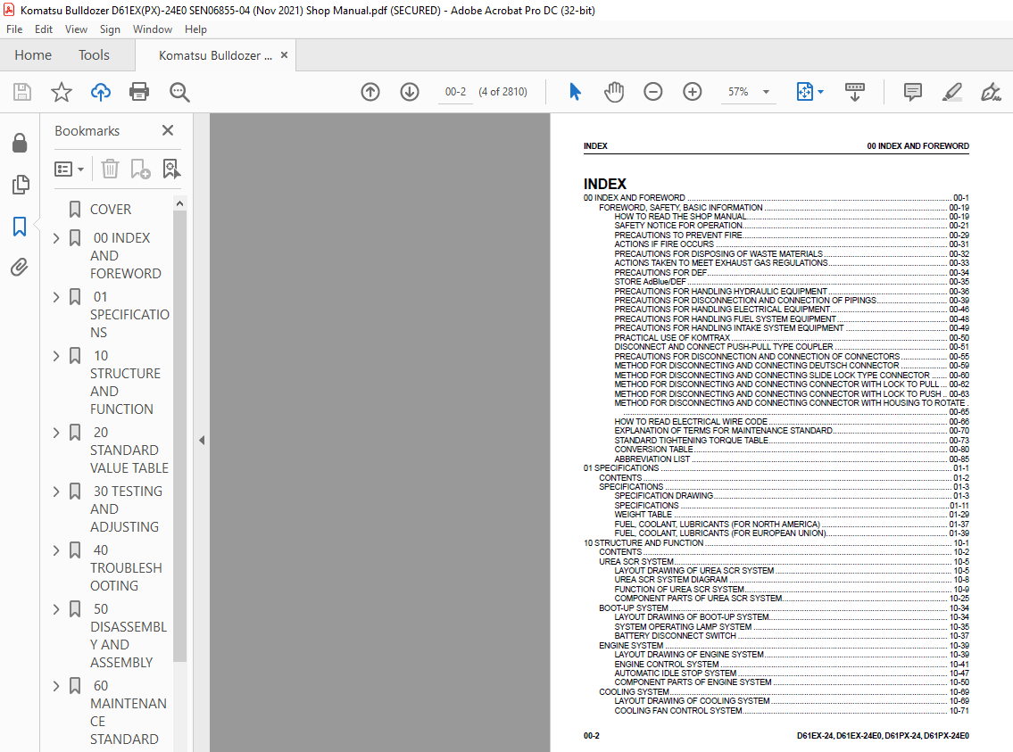Expand the 00 INDEX AND FOREWORD bookmark
The height and width of the screenshot is (752, 1013).
[56, 238]
